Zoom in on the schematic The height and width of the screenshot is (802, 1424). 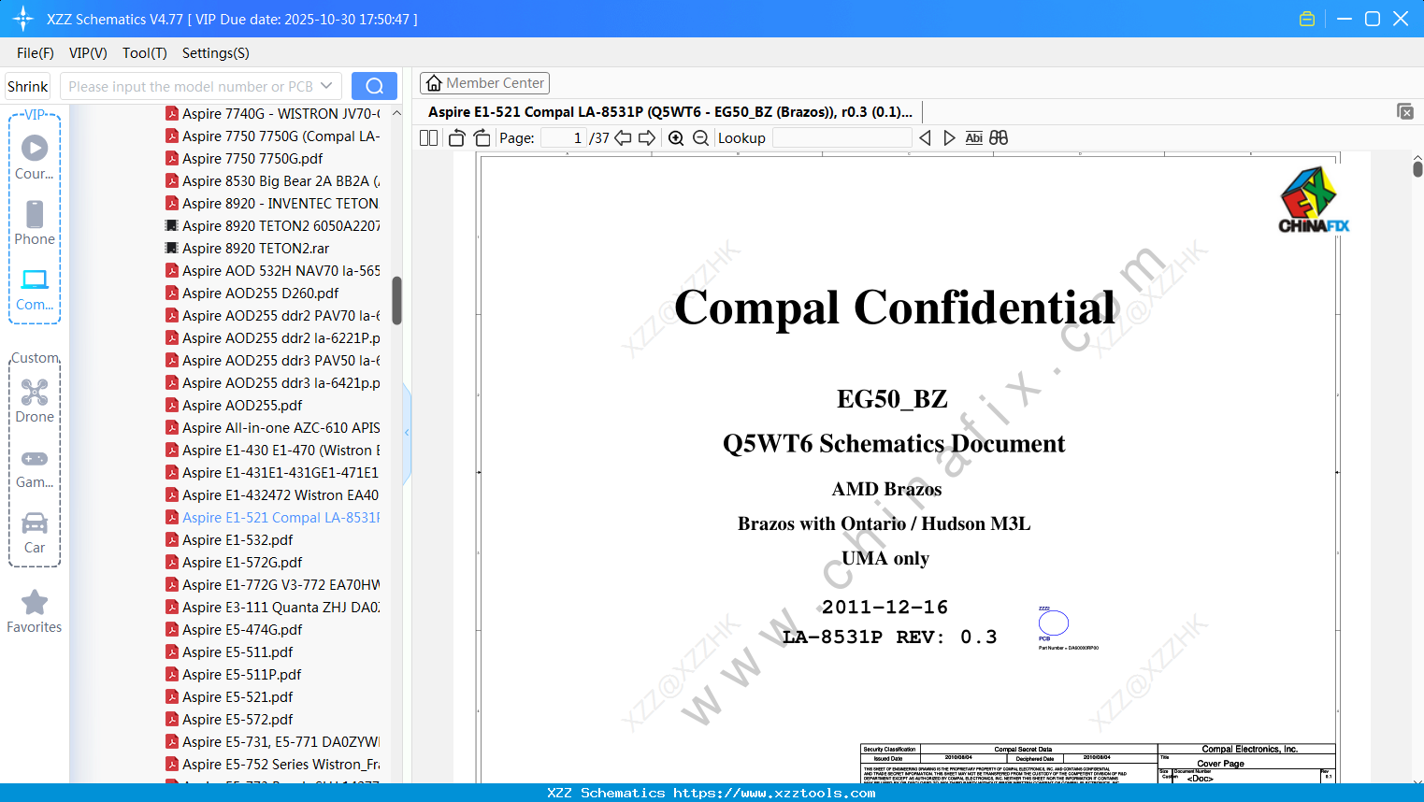tap(676, 138)
